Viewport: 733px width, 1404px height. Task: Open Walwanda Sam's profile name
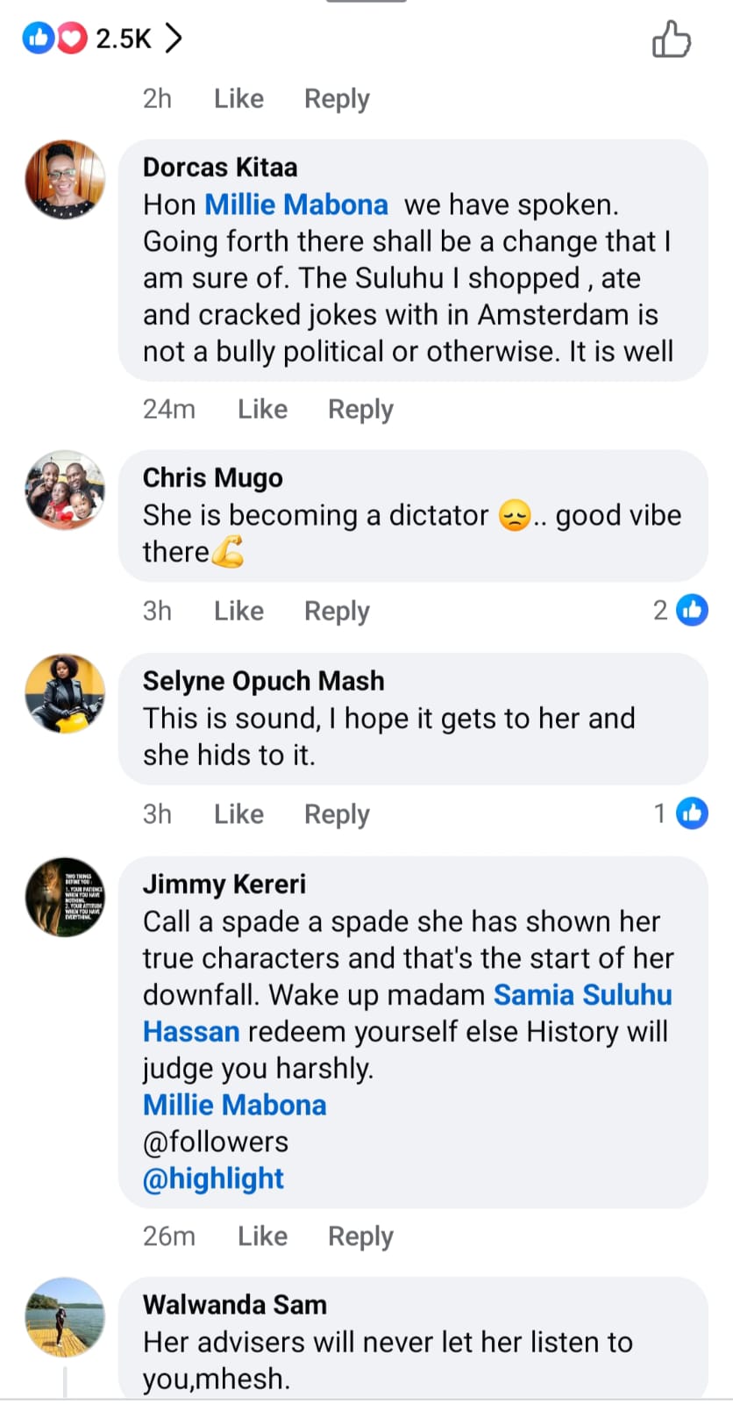tap(234, 1305)
